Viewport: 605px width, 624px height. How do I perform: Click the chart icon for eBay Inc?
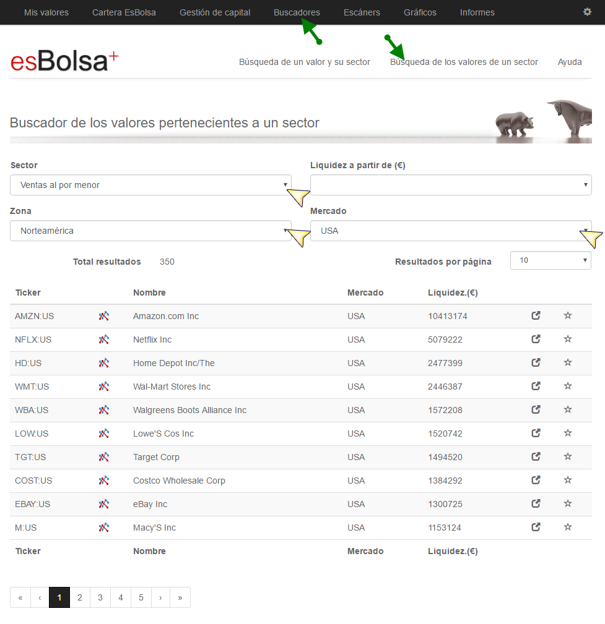(103, 504)
